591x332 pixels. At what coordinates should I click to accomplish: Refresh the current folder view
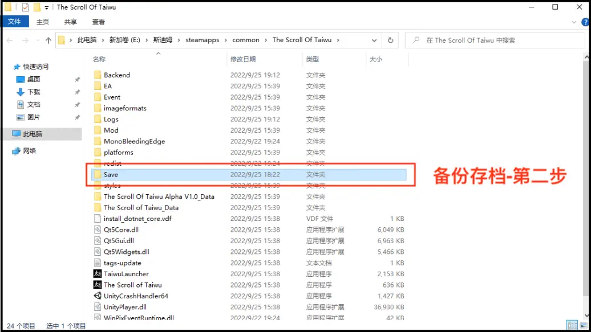point(390,40)
